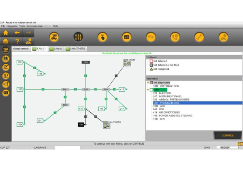Open help with the question mark icon

(x=17, y=41)
